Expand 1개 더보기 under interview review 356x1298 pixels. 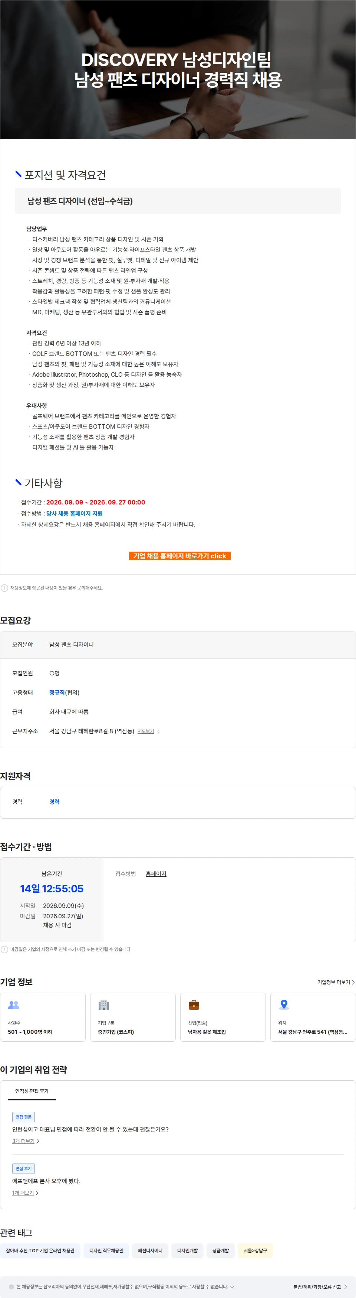[25, 1193]
